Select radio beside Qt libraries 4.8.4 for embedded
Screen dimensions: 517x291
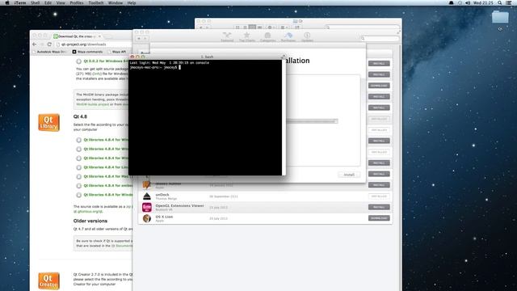pyautogui.click(x=79, y=186)
